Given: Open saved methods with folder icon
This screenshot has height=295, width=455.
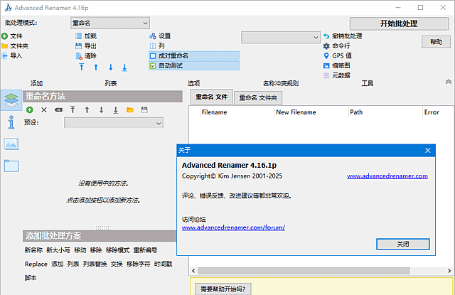Looking at the screenshot, I should [130, 110].
